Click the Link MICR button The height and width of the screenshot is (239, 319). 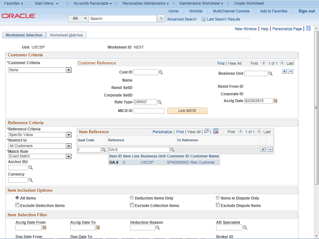(x=187, y=111)
